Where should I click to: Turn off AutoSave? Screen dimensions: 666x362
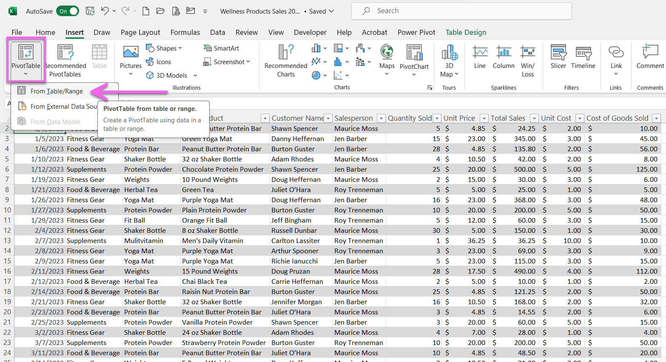(67, 11)
